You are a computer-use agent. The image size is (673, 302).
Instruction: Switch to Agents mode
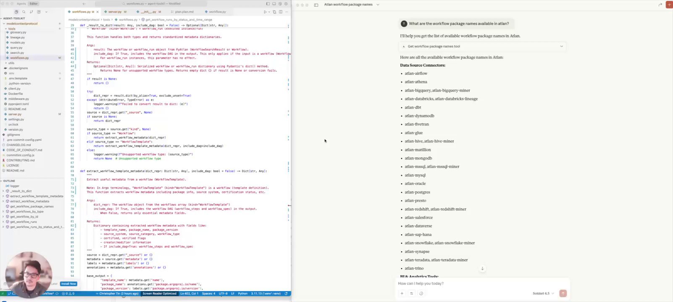[x=21, y=4]
